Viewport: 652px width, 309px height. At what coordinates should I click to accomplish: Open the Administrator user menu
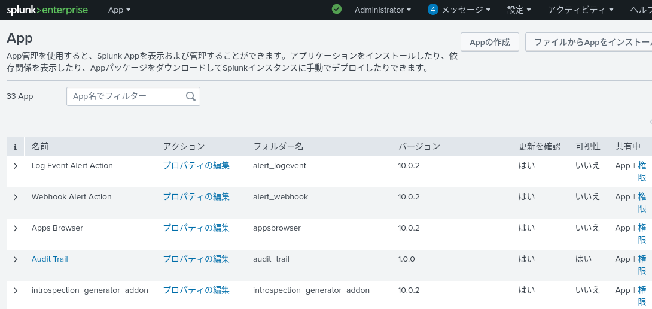383,10
